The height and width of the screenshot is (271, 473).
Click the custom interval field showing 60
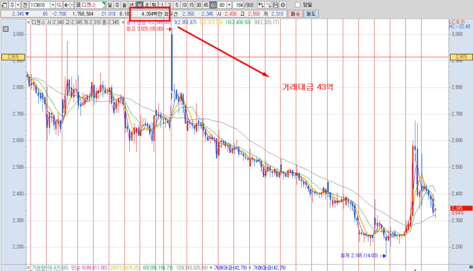click(222, 5)
